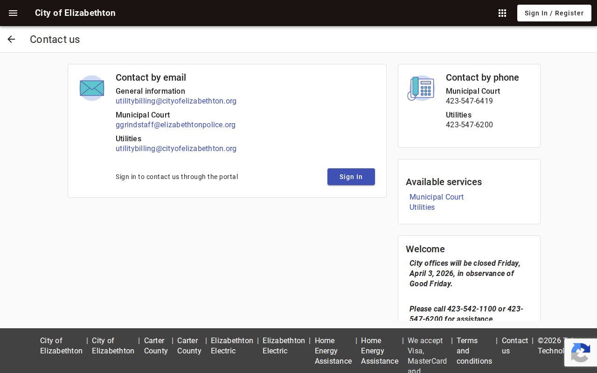Click the Sign In / Register button
This screenshot has width=597, height=373.
554,13
